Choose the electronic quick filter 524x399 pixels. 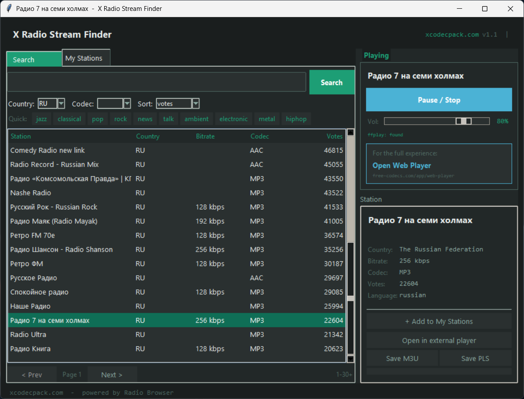pyautogui.click(x=233, y=119)
